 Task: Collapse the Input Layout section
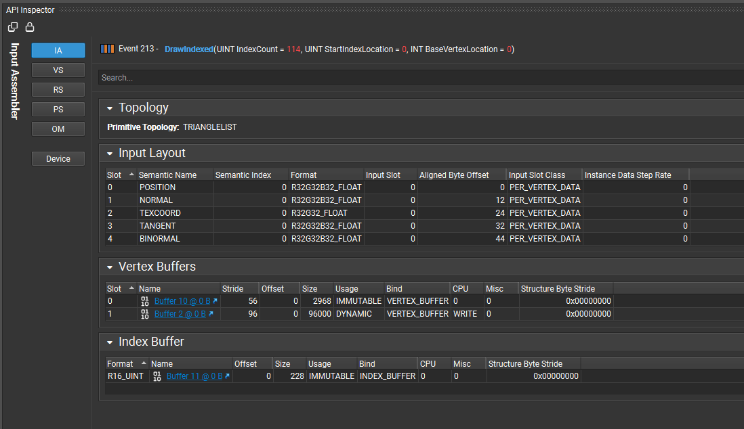tap(109, 152)
